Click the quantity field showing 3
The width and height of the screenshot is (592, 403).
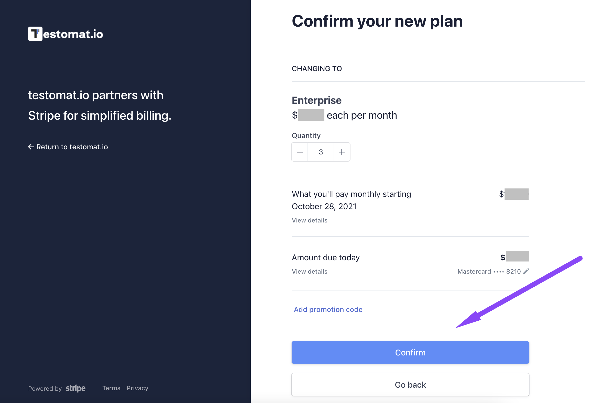coord(321,152)
